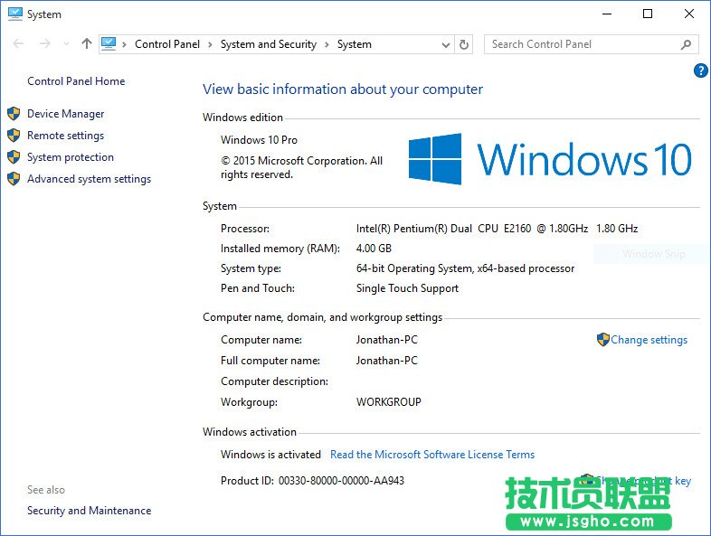
Task: Expand chevron before Control Panel breadcrumb
Action: point(124,44)
